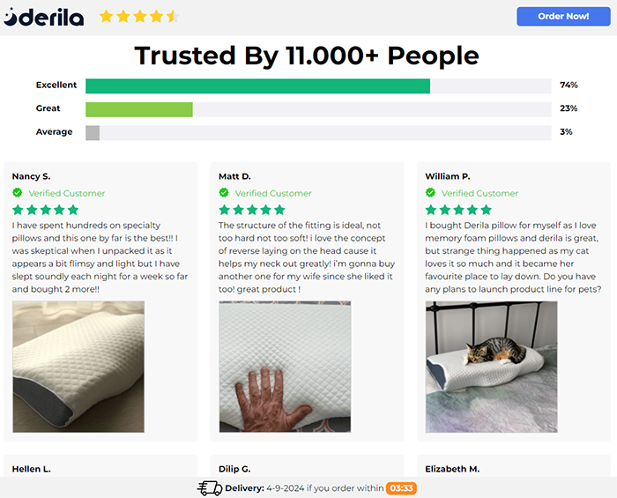Click the Verified Customer label under Matt D.

[x=273, y=193]
